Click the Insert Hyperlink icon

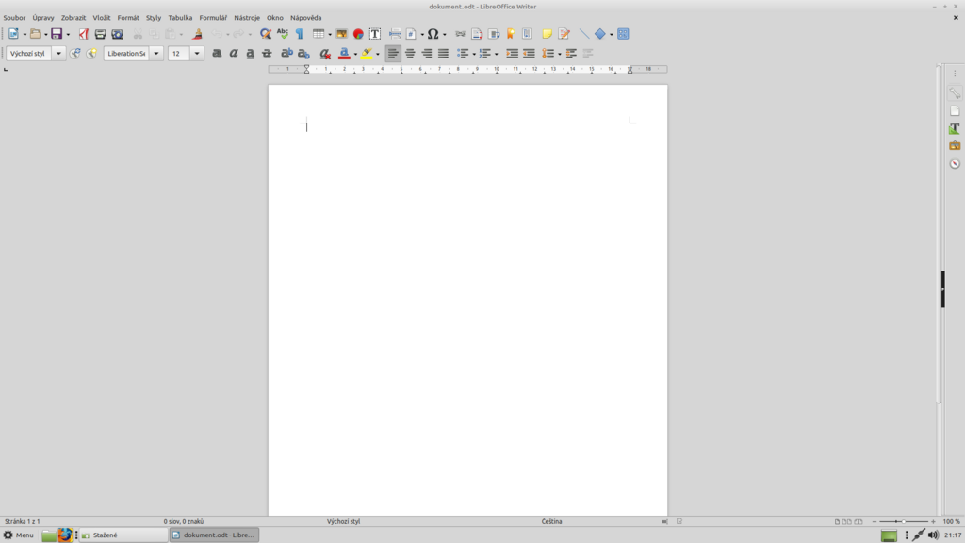pos(460,34)
